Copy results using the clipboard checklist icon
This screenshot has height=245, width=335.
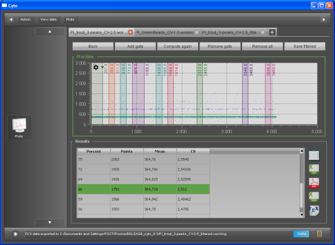pos(314,155)
